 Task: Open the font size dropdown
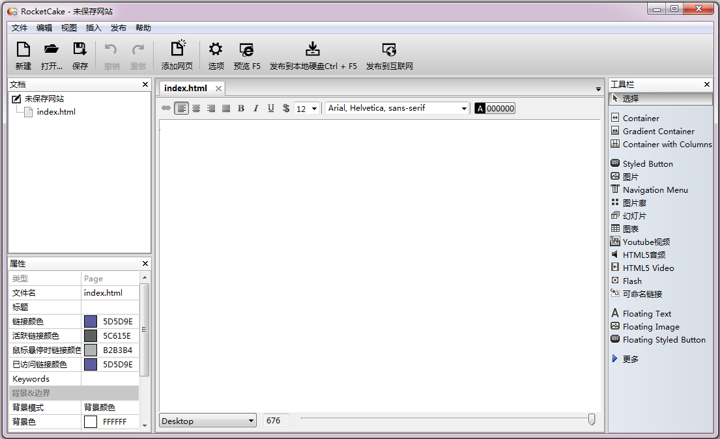point(315,108)
